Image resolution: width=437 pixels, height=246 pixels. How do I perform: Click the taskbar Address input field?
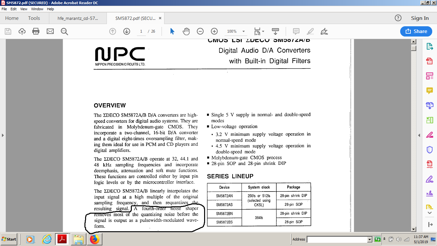click(337, 239)
